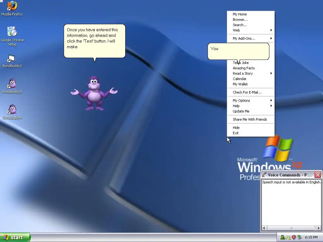Expand the Help submenu
Viewport: 323px width, 242px height.
pos(251,106)
